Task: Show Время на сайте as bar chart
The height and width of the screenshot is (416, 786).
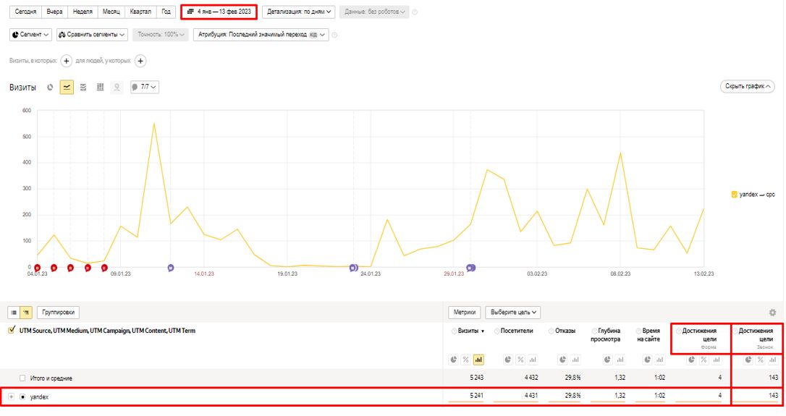Action: [x=659, y=360]
